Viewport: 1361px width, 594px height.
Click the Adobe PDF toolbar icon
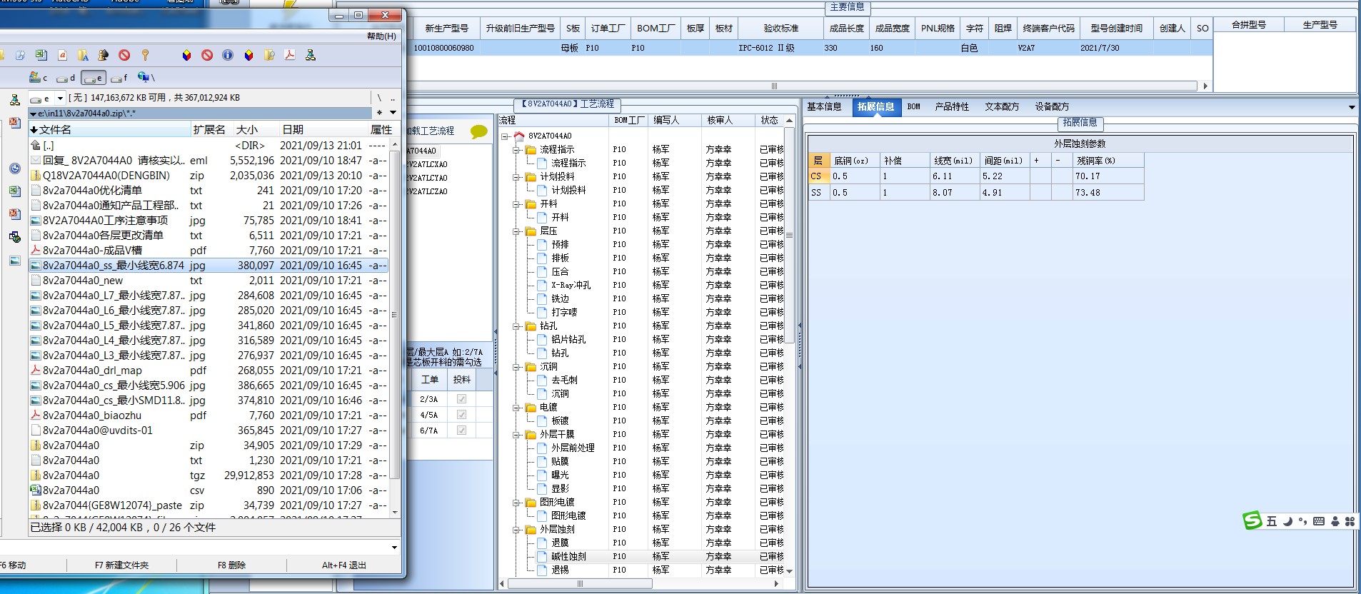(290, 55)
